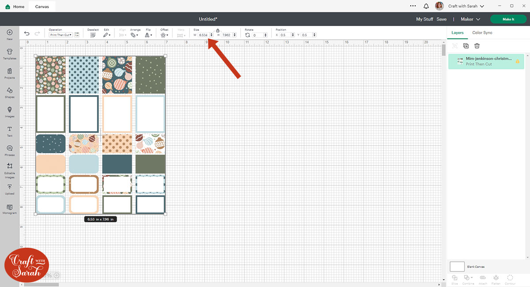Image resolution: width=530 pixels, height=287 pixels.
Task: Select the Layers tab
Action: [458, 33]
